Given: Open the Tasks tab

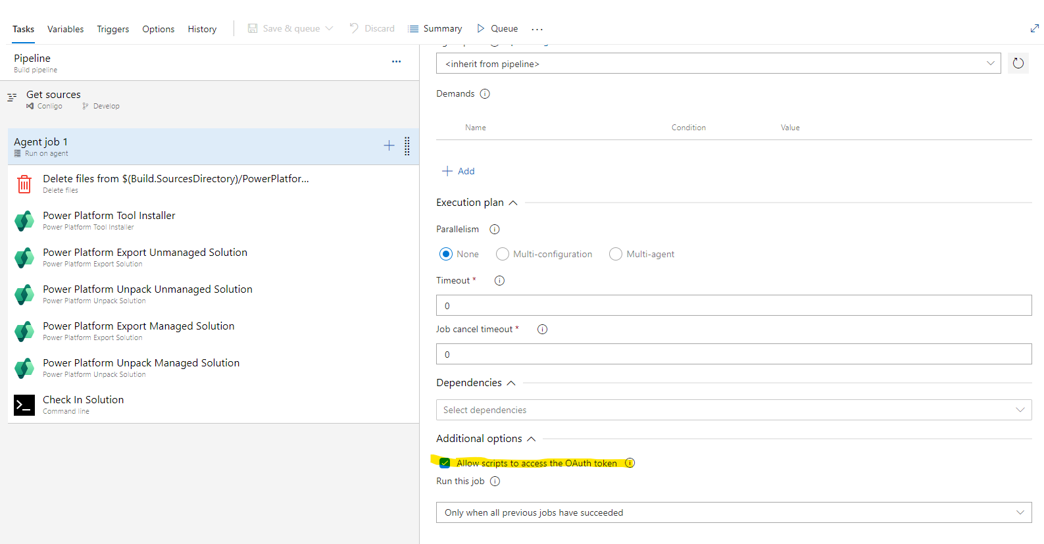Looking at the screenshot, I should pos(23,29).
